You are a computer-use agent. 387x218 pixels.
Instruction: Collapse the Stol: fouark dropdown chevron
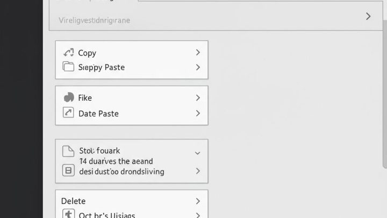point(197,153)
